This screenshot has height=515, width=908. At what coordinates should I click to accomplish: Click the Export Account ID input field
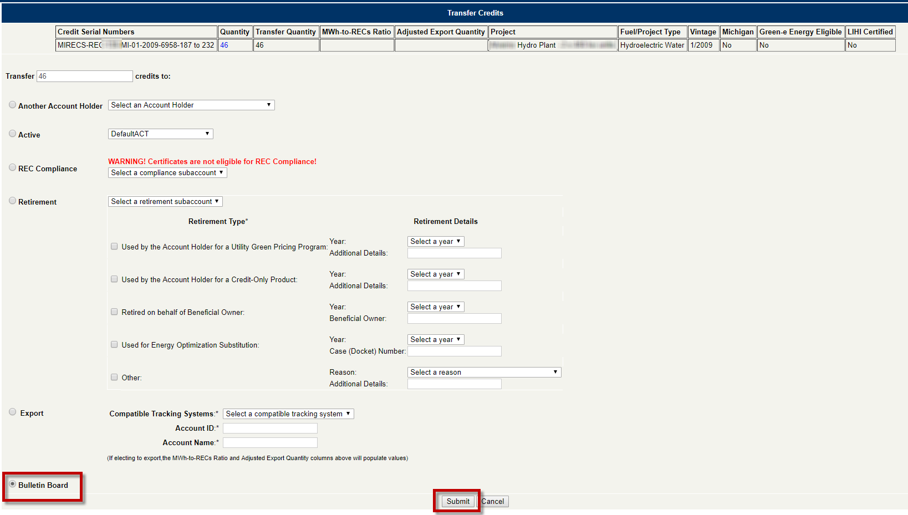point(270,429)
